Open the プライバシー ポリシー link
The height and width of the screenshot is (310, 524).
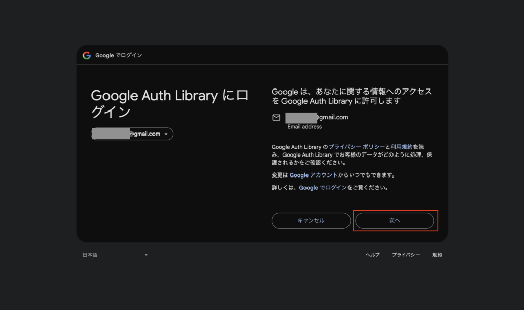357,147
